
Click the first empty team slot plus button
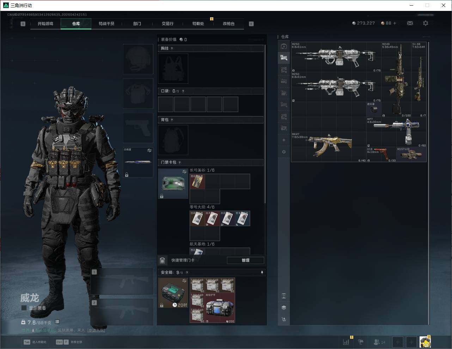pos(398,342)
